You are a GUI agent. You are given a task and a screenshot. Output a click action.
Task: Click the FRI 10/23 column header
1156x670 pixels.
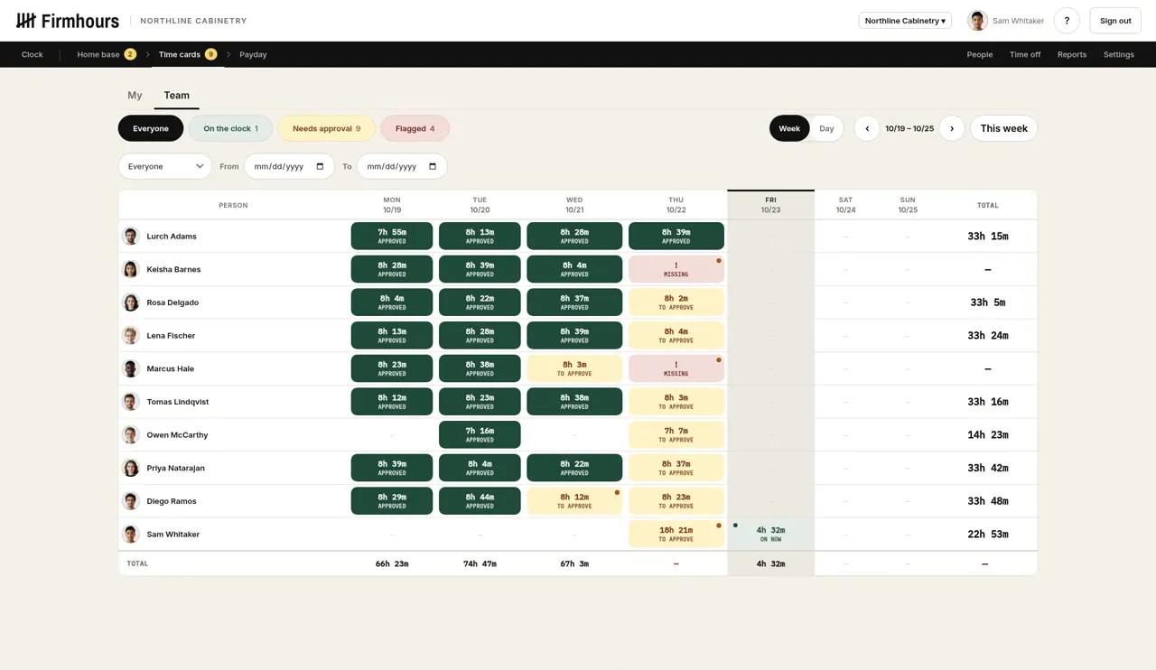pyautogui.click(x=770, y=205)
